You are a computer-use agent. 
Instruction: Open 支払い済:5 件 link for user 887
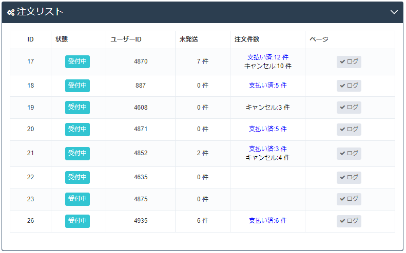point(267,86)
